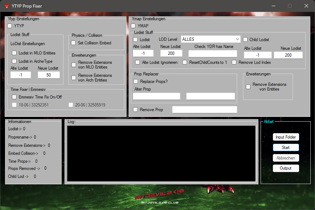Click the Alter Prop input field

point(156,96)
